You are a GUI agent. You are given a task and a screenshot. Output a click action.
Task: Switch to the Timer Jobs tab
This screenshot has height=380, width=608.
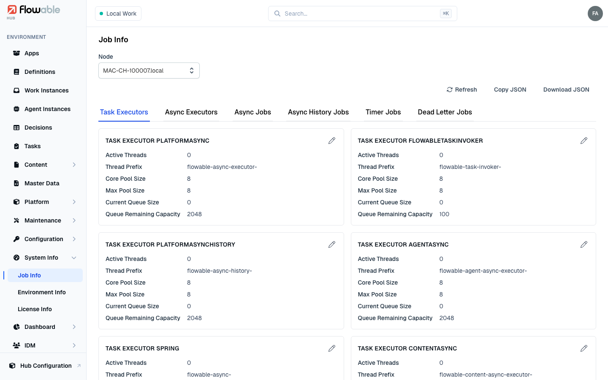(383, 112)
